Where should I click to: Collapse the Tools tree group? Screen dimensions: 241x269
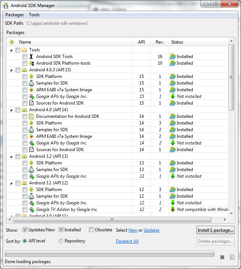tap(11, 50)
